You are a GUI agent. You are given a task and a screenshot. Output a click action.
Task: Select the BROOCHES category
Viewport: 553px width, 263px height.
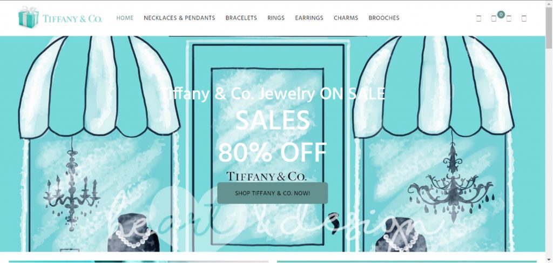pyautogui.click(x=384, y=18)
